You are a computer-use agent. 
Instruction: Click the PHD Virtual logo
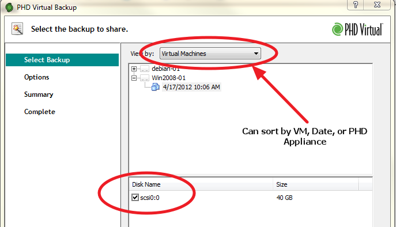(357, 29)
